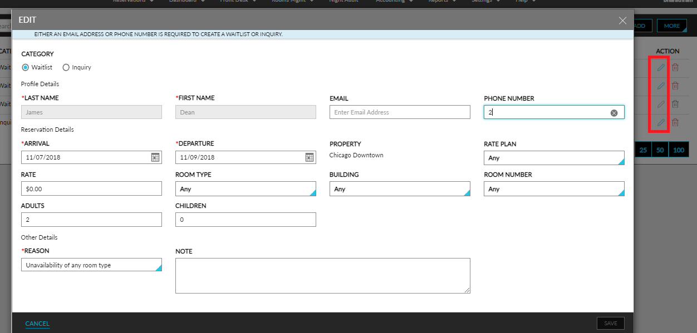Set page size to 50 rows

660,150
